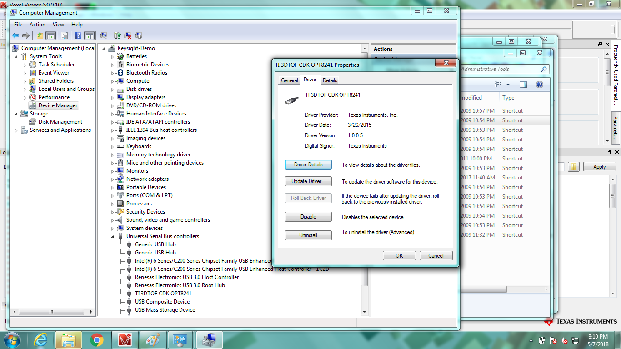Viewport: 621px width, 349px height.
Task: Expand the Batteries category
Action: point(113,57)
